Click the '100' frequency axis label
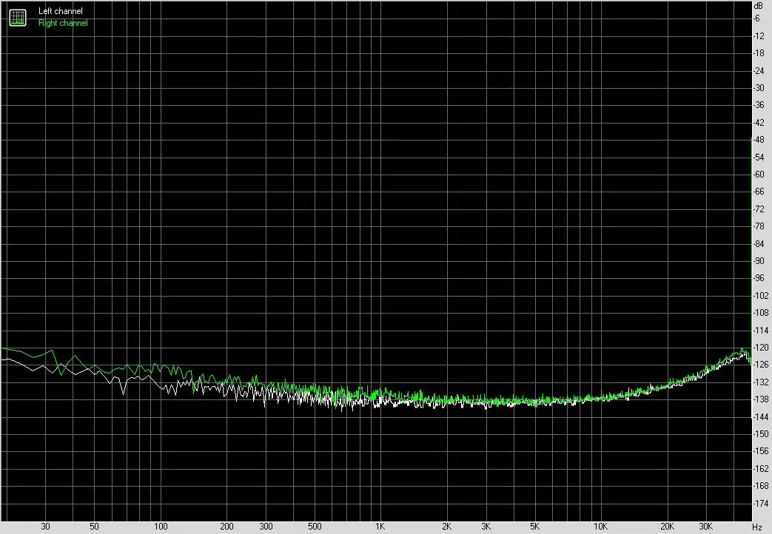772x534 pixels. coord(161,527)
